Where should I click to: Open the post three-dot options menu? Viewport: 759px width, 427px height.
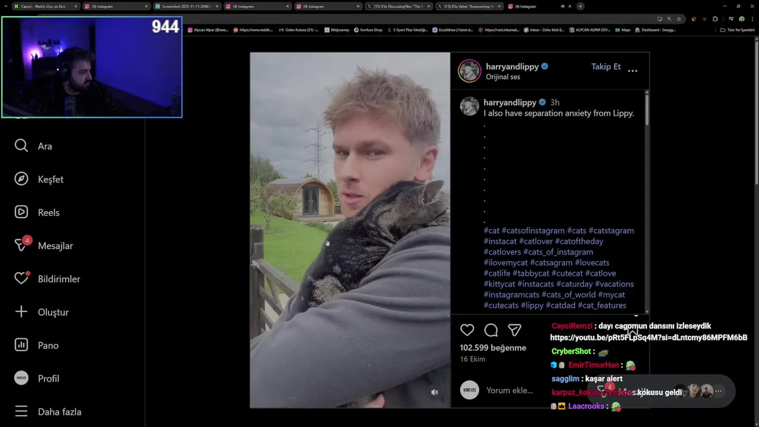point(633,71)
